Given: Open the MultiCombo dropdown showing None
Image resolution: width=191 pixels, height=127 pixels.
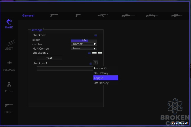Looking at the screenshot, I should 84,48.
